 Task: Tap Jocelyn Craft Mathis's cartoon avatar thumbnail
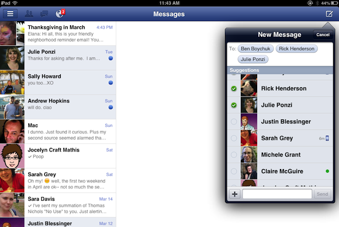point(12,156)
